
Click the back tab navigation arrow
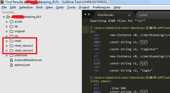(x=85, y=14)
